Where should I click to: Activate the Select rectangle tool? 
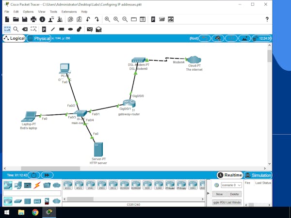click(x=7, y=29)
